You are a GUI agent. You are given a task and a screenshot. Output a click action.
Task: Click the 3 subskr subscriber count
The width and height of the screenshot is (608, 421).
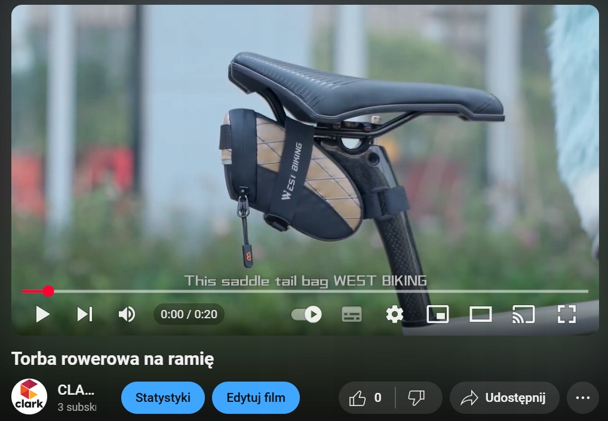(x=77, y=407)
